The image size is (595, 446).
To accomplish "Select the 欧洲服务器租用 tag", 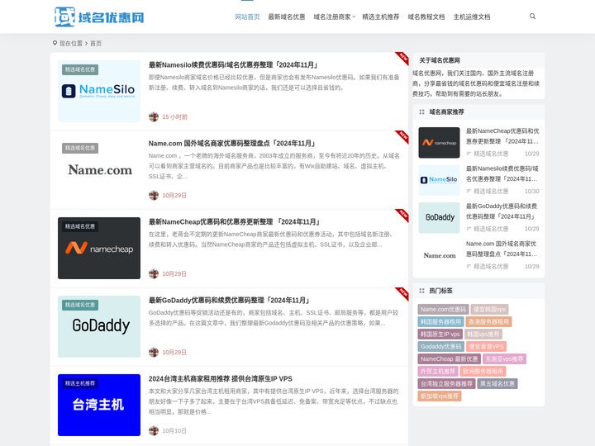I will click(x=483, y=372).
